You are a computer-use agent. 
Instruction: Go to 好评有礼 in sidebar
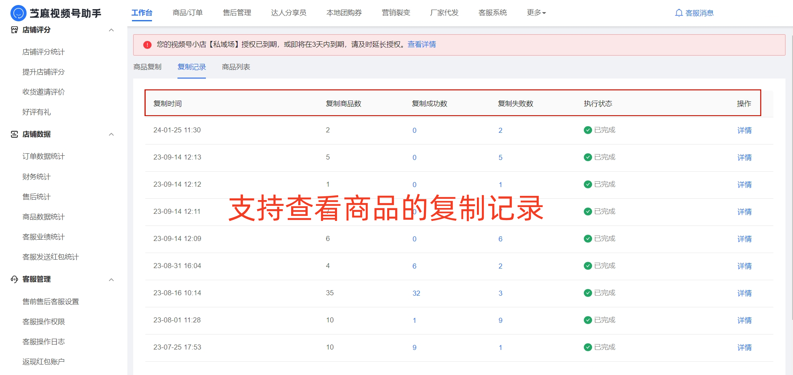click(x=36, y=112)
